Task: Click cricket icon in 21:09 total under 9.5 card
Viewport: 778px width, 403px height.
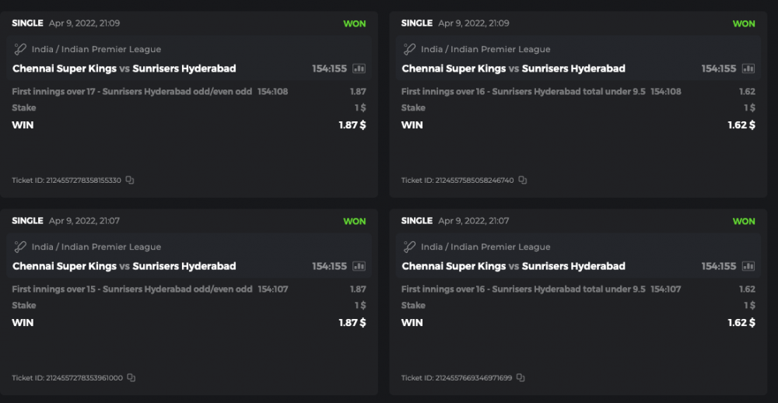Action: point(409,49)
